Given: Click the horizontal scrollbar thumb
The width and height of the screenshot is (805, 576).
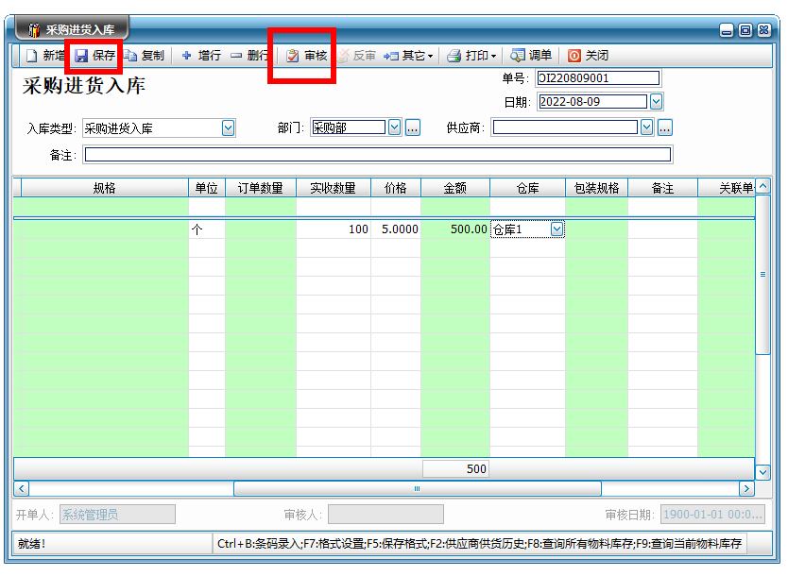Looking at the screenshot, I should pyautogui.click(x=418, y=489).
